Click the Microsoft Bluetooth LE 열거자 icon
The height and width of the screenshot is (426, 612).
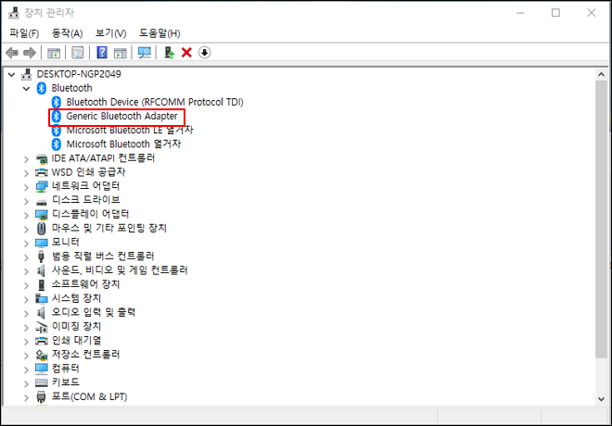click(x=57, y=131)
